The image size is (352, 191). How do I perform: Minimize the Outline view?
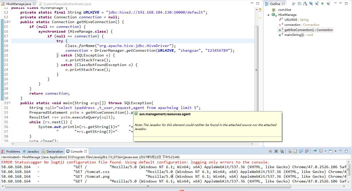coord(340,3)
